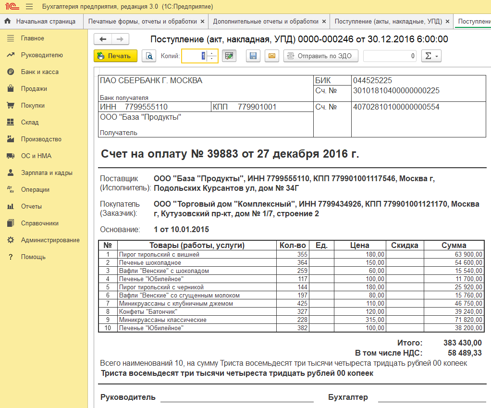Click the sum value field showing 0

390,56
